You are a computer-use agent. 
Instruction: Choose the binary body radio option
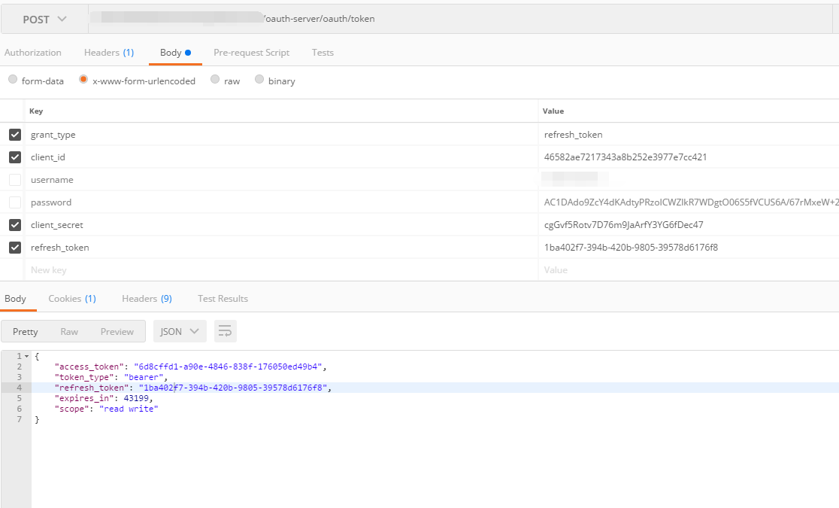[259, 80]
